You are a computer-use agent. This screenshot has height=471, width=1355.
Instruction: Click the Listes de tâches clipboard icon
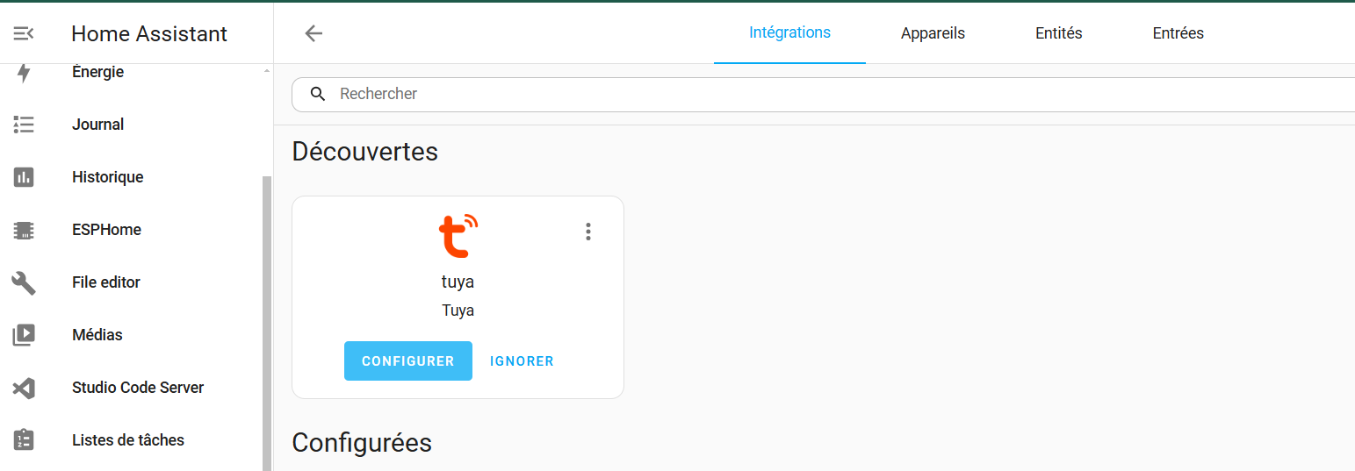point(24,440)
